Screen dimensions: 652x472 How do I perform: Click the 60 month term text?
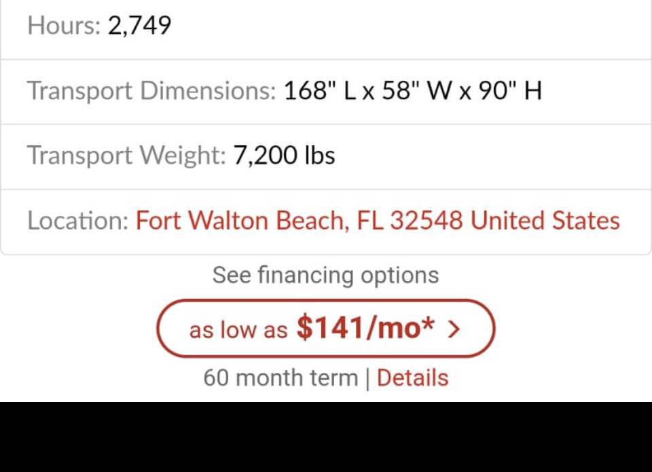point(280,378)
